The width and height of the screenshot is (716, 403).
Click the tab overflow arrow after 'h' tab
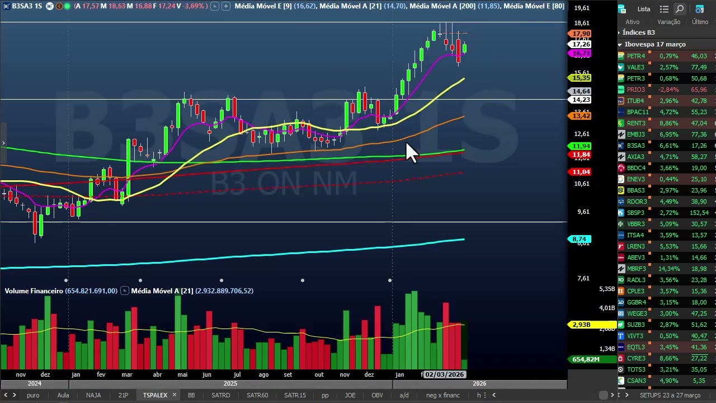click(494, 395)
